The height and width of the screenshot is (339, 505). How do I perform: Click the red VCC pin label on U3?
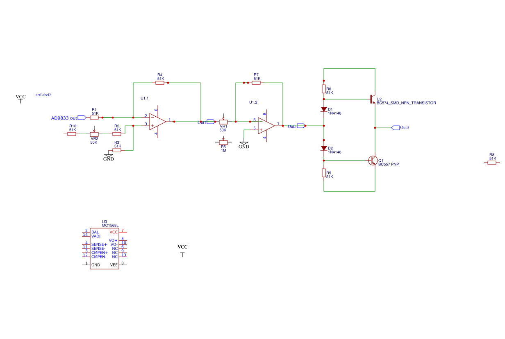[114, 232]
